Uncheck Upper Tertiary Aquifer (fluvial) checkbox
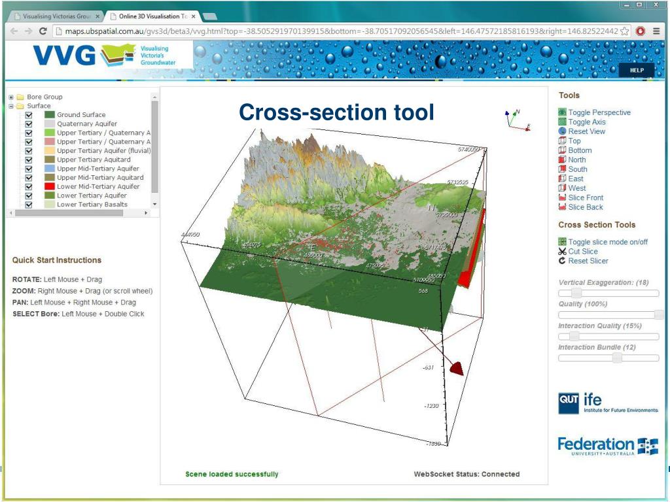Image resolution: width=670 pixels, height=502 pixels. click(x=29, y=151)
